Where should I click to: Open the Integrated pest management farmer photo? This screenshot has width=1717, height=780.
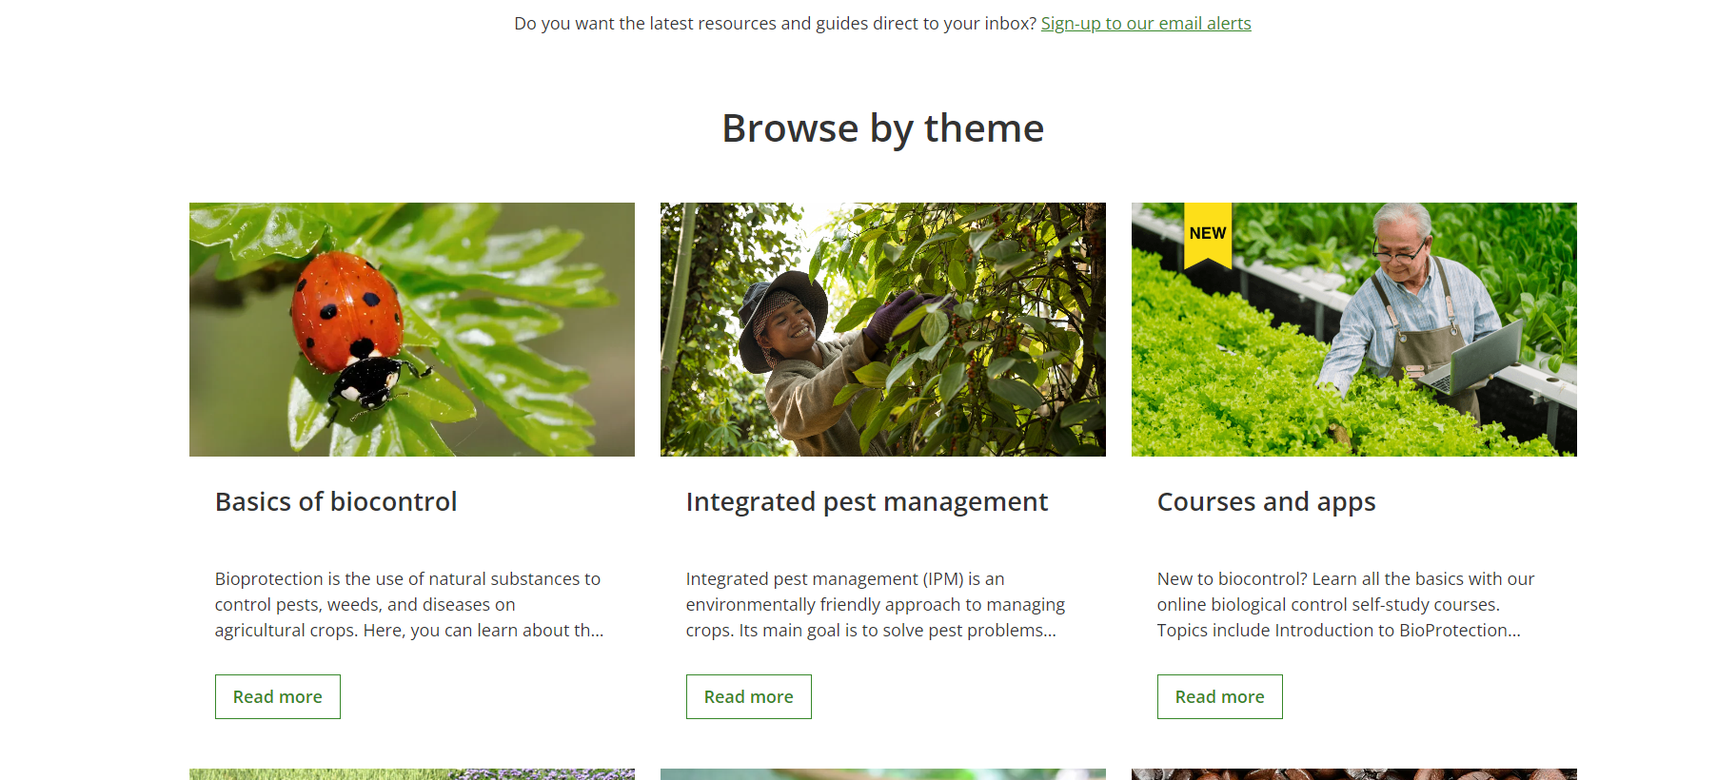[x=883, y=329]
